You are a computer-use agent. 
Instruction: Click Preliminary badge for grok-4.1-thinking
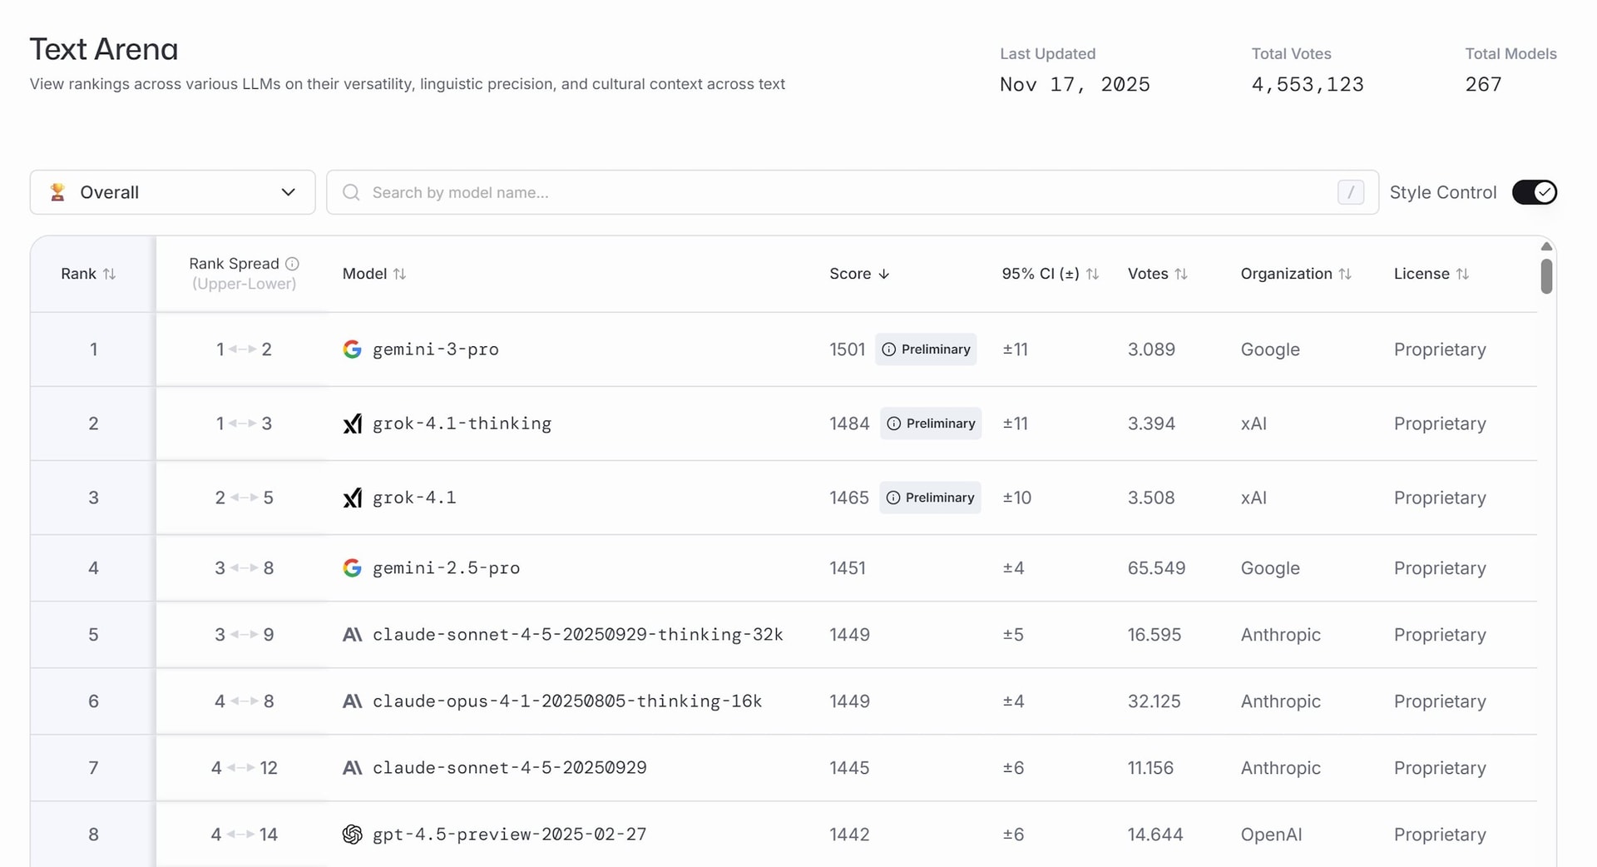(x=931, y=424)
